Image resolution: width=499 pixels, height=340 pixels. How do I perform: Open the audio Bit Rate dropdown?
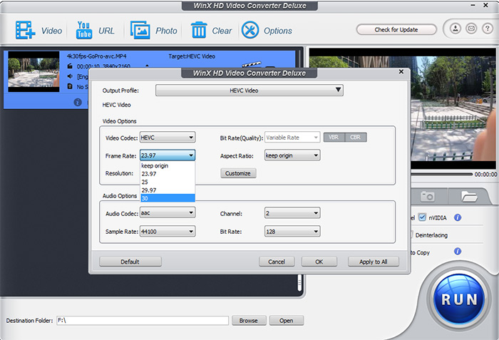[292, 232]
